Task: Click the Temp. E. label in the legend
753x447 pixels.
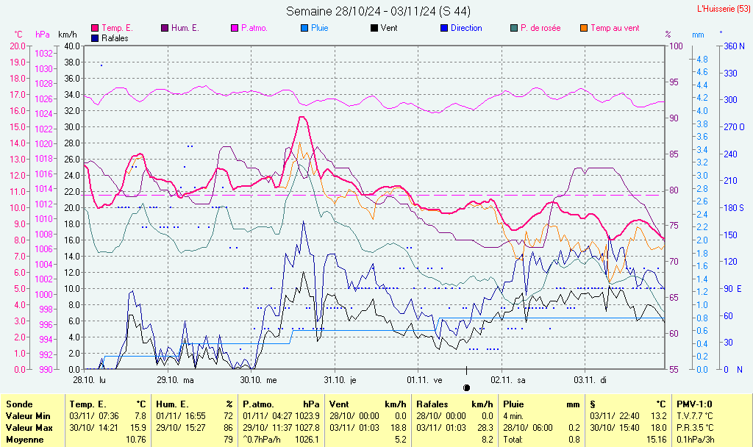Action: click(x=117, y=29)
